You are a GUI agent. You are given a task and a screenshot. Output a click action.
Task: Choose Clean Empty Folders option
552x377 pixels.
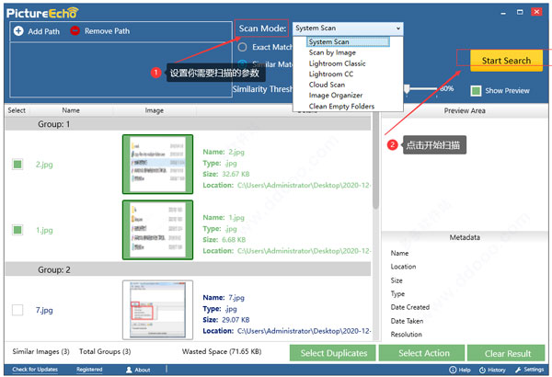click(341, 106)
